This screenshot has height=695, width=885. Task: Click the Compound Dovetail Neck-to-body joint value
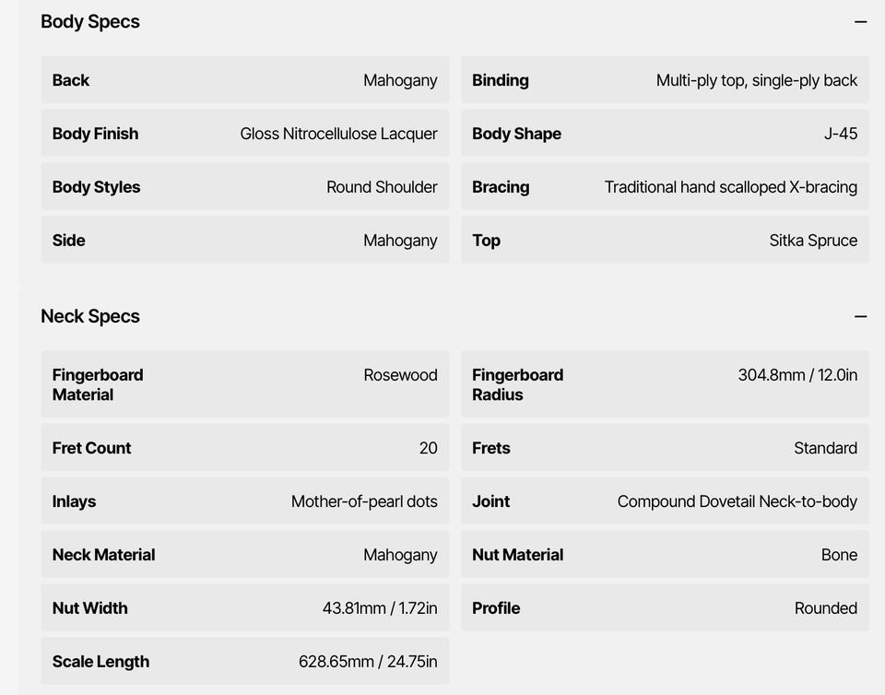[x=737, y=501]
